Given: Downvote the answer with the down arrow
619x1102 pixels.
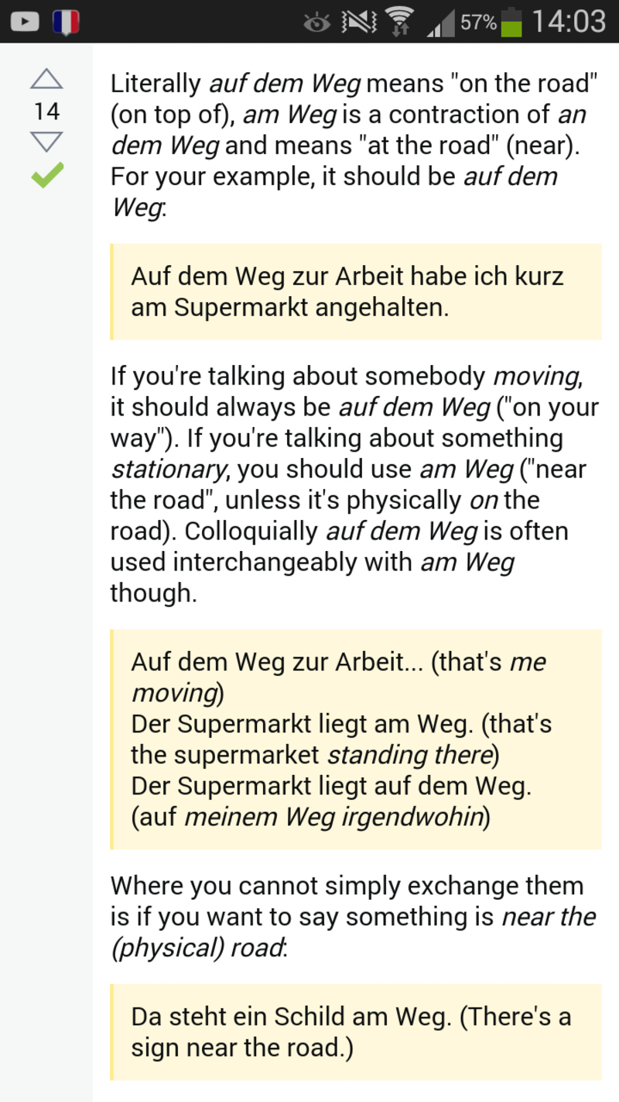Looking at the screenshot, I should pyautogui.click(x=46, y=143).
